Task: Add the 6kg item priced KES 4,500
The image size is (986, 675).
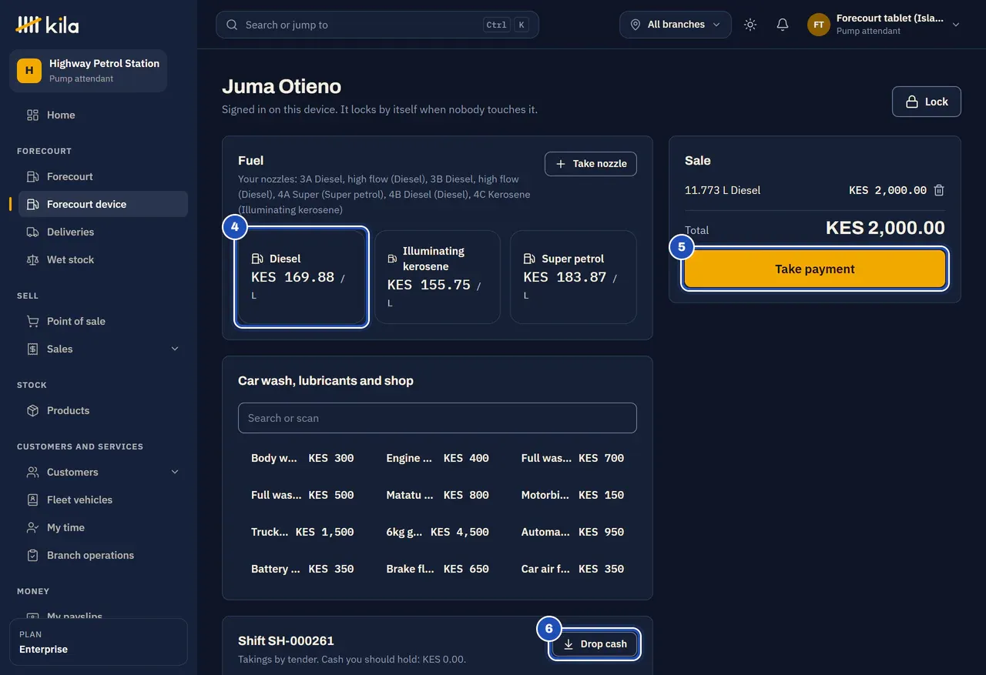Action: pos(438,532)
